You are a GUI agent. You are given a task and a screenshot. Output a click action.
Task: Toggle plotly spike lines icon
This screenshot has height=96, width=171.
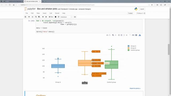click(x=130, y=35)
